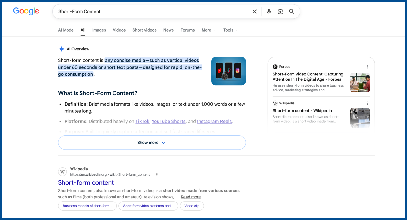Click the magnifying glass search button
Screen dimensions: 407x220
(x=292, y=11)
